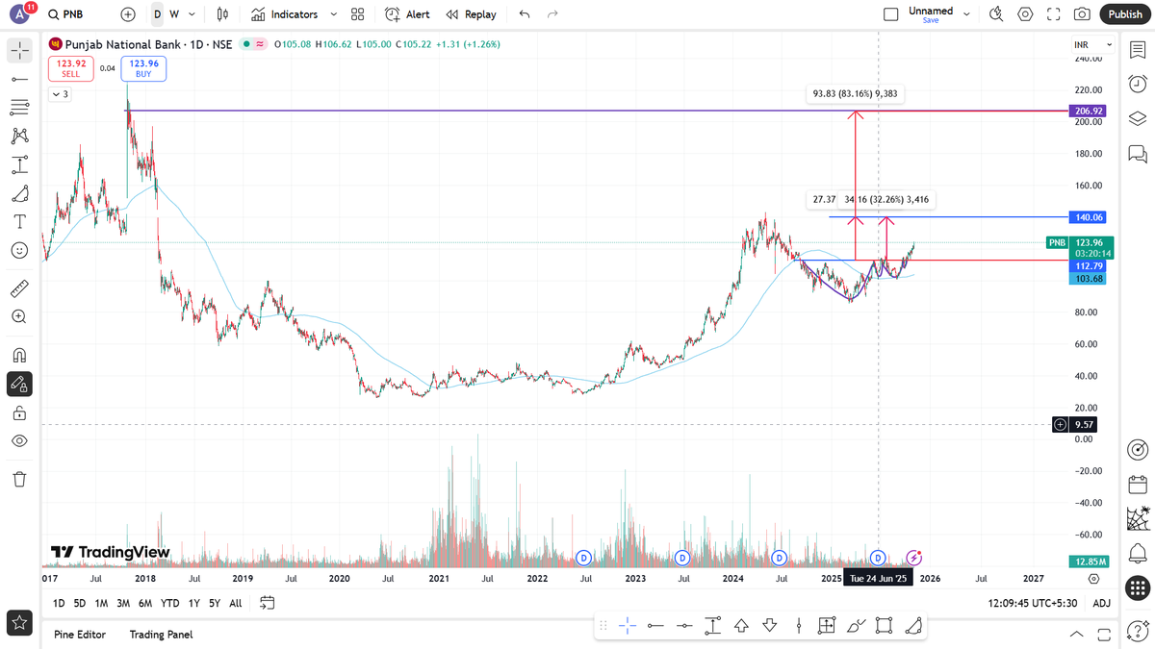Select the YTD date range
This screenshot has height=649, width=1155.
170,604
